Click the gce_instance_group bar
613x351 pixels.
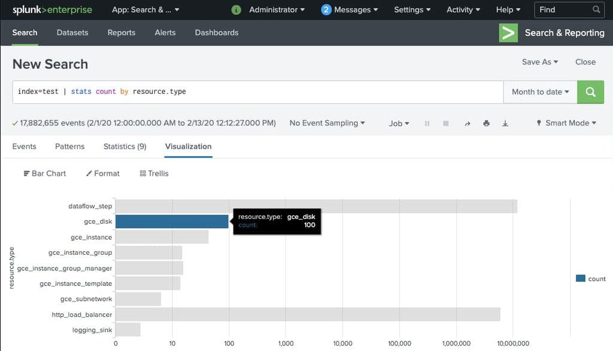[149, 252]
